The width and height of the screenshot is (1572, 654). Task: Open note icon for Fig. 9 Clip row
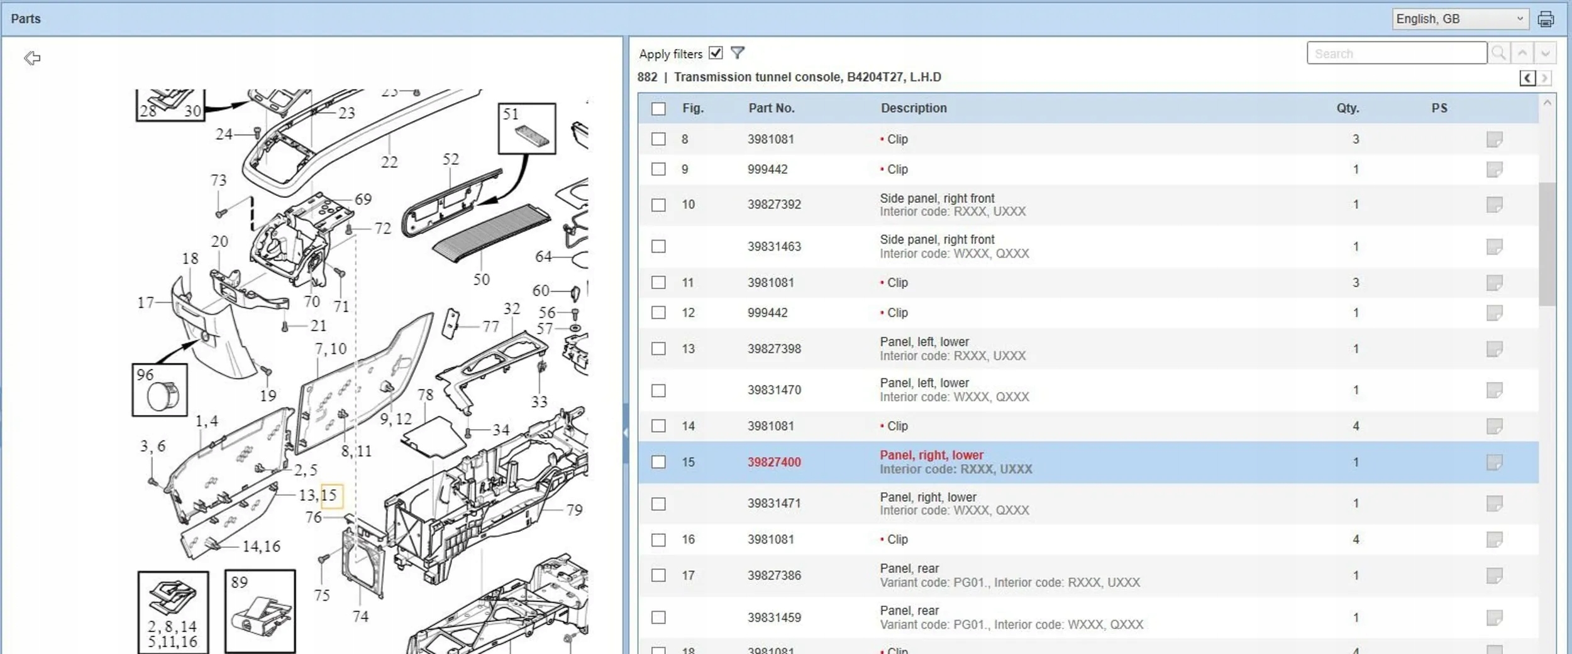tap(1494, 169)
